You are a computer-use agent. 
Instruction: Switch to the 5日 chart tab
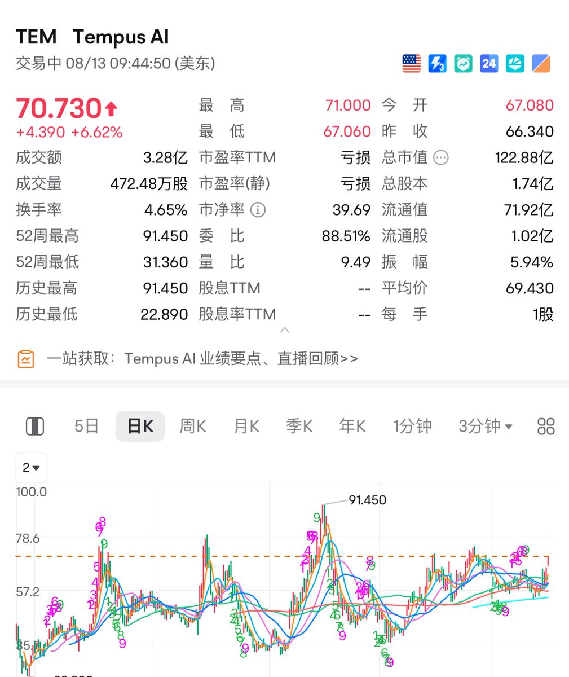point(86,426)
